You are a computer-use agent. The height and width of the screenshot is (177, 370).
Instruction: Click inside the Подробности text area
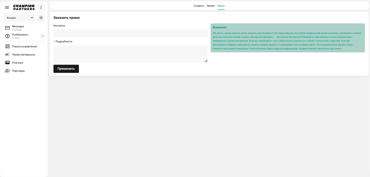[x=130, y=54]
